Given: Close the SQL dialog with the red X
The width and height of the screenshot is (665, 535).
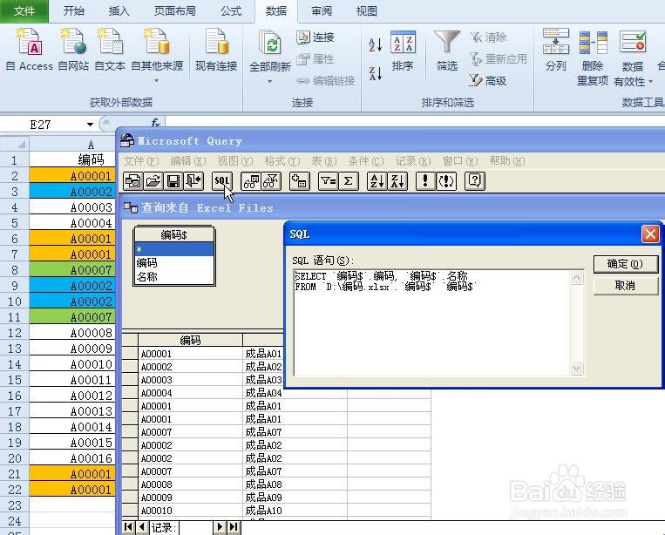Looking at the screenshot, I should point(650,234).
